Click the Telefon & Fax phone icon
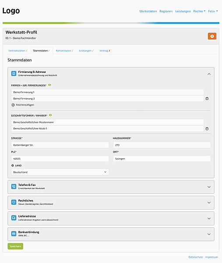 pos(14,186)
